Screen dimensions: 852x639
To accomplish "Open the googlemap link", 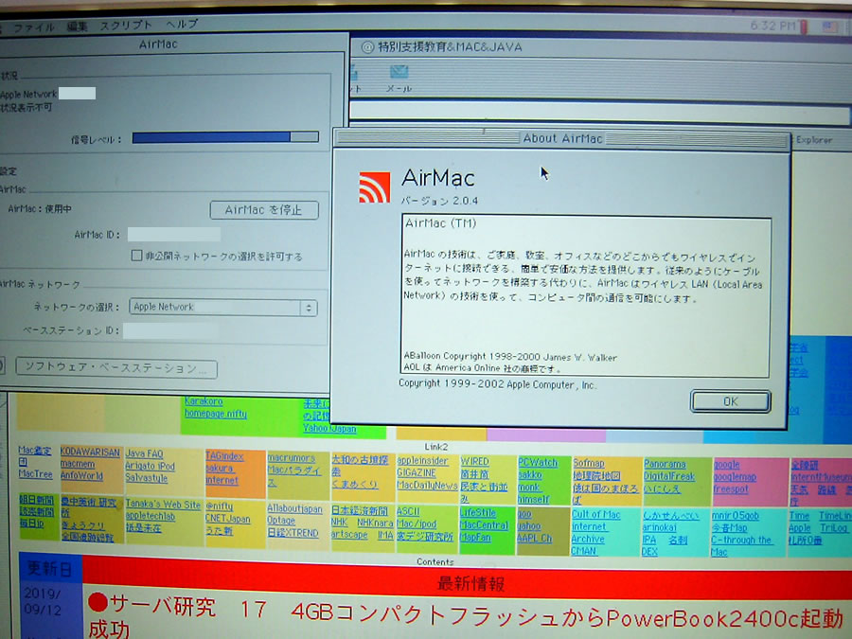I will [x=735, y=477].
